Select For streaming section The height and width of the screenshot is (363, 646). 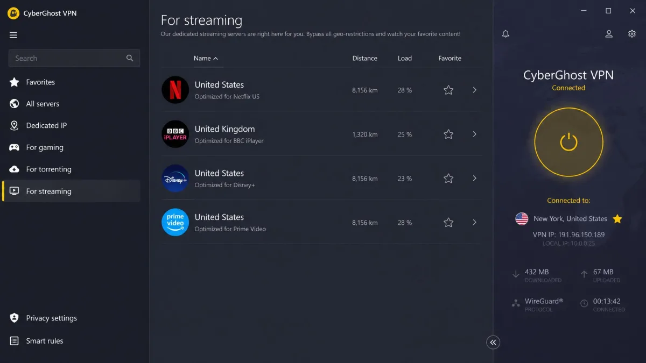[71, 191]
